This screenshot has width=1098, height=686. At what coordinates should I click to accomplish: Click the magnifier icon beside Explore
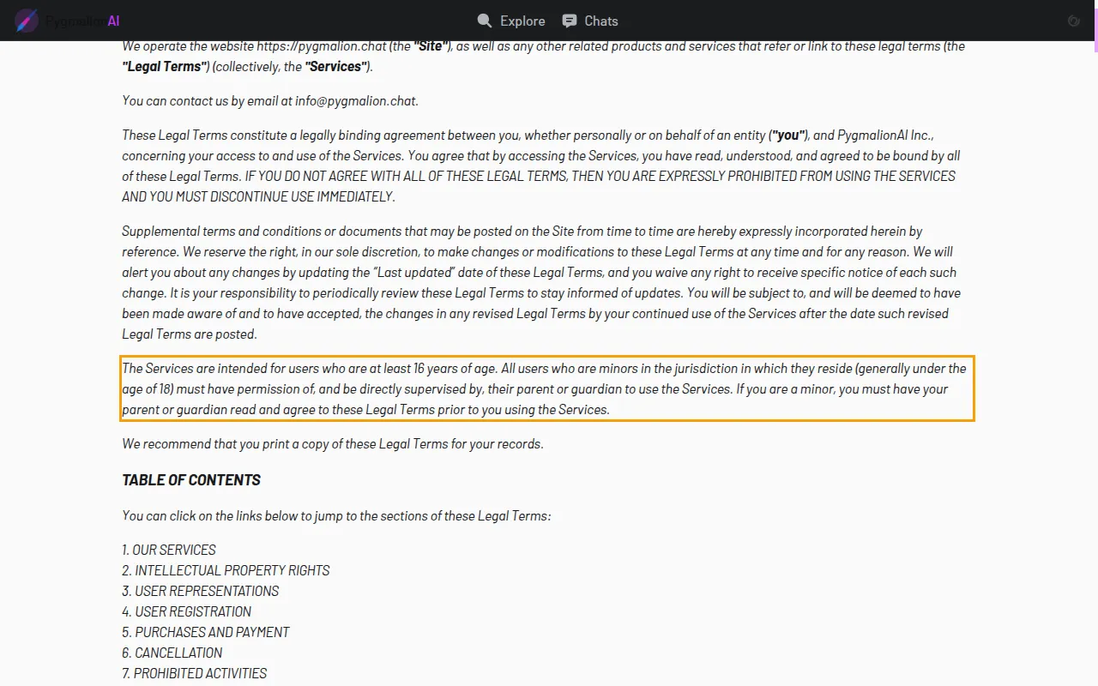pyautogui.click(x=485, y=21)
